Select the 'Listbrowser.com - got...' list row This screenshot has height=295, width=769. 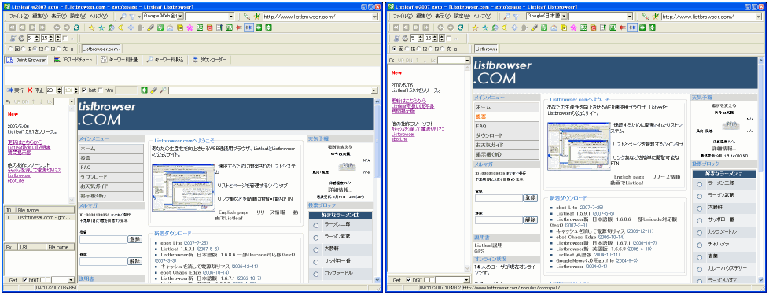pyautogui.click(x=39, y=217)
